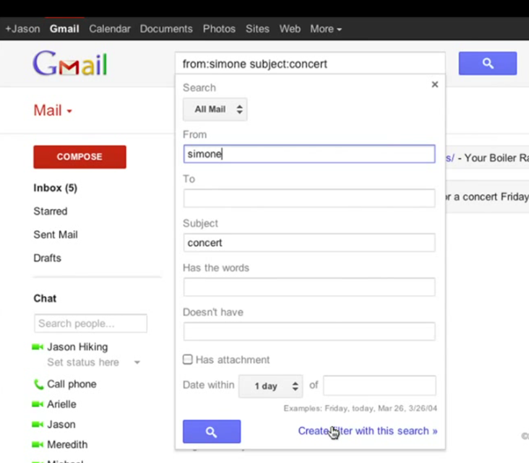This screenshot has width=529, height=463.
Task: Click the Search people box in Chat
Action: [90, 323]
